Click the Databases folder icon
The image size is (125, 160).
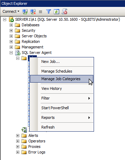18,25
